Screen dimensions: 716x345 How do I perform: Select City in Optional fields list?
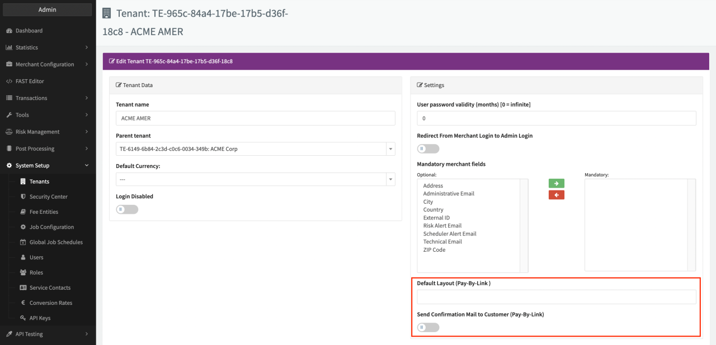(x=428, y=202)
